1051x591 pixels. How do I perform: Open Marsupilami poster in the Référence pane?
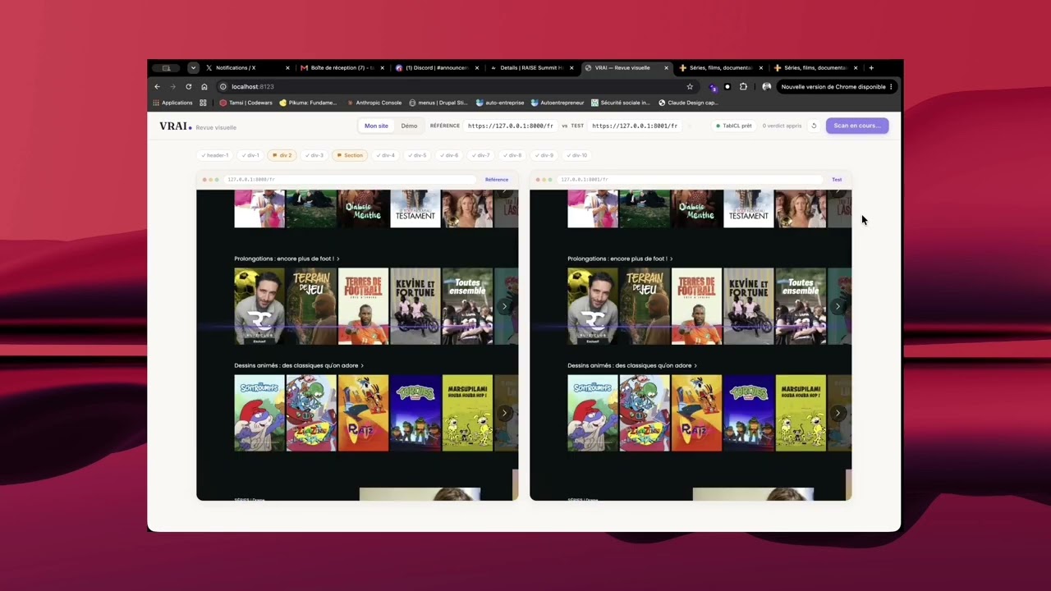467,413
